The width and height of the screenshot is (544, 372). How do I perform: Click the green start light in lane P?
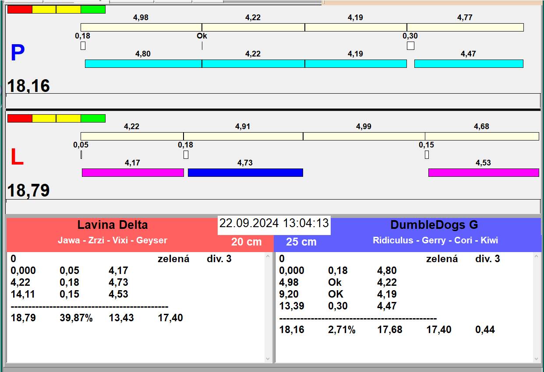coord(93,9)
